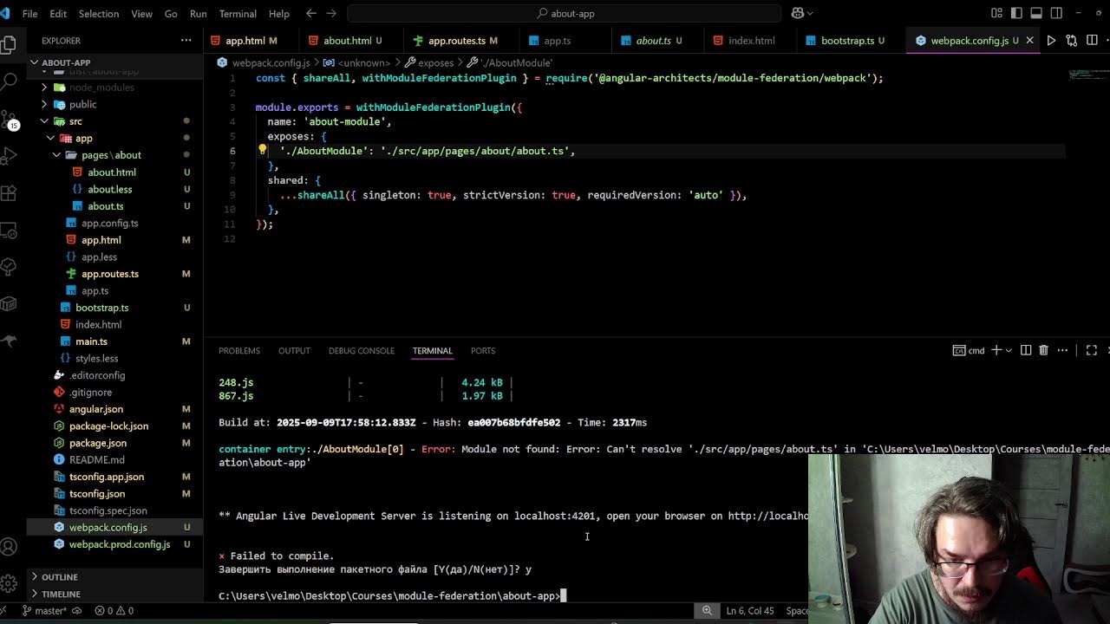Show the Debug Console panel tab

pos(362,350)
